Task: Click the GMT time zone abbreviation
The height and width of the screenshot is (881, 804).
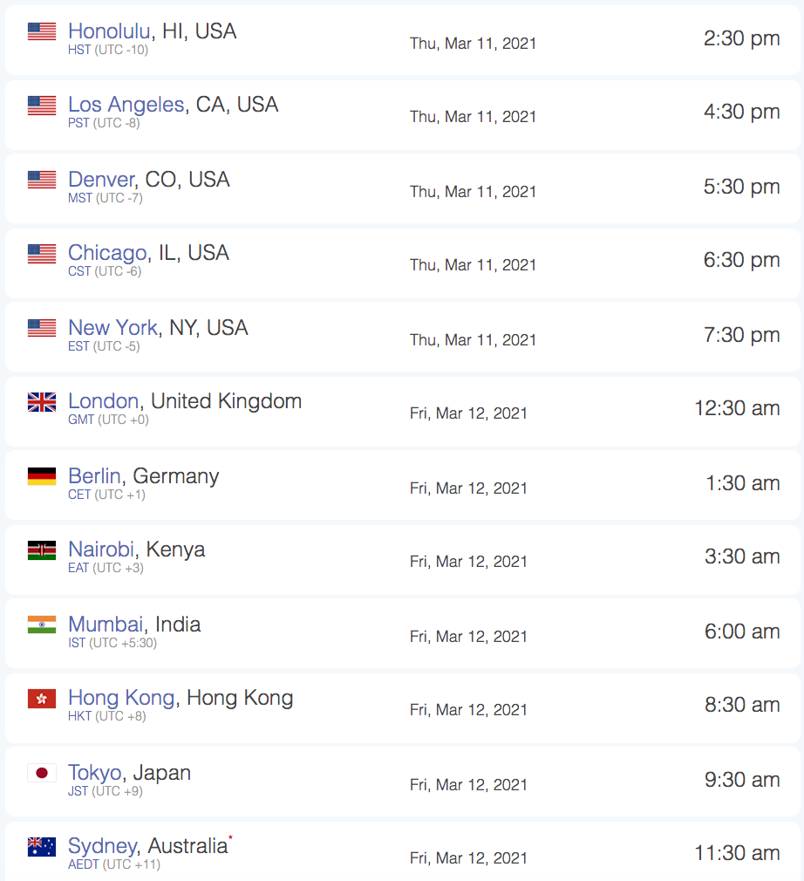Action: (x=81, y=420)
